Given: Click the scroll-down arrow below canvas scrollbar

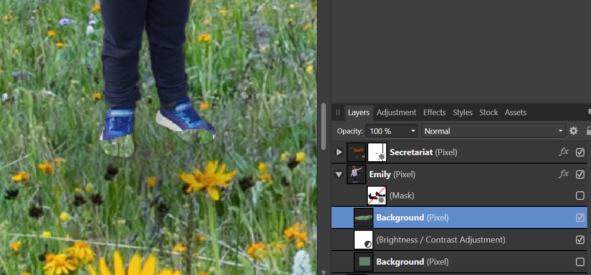Looking at the screenshot, I should (323, 272).
